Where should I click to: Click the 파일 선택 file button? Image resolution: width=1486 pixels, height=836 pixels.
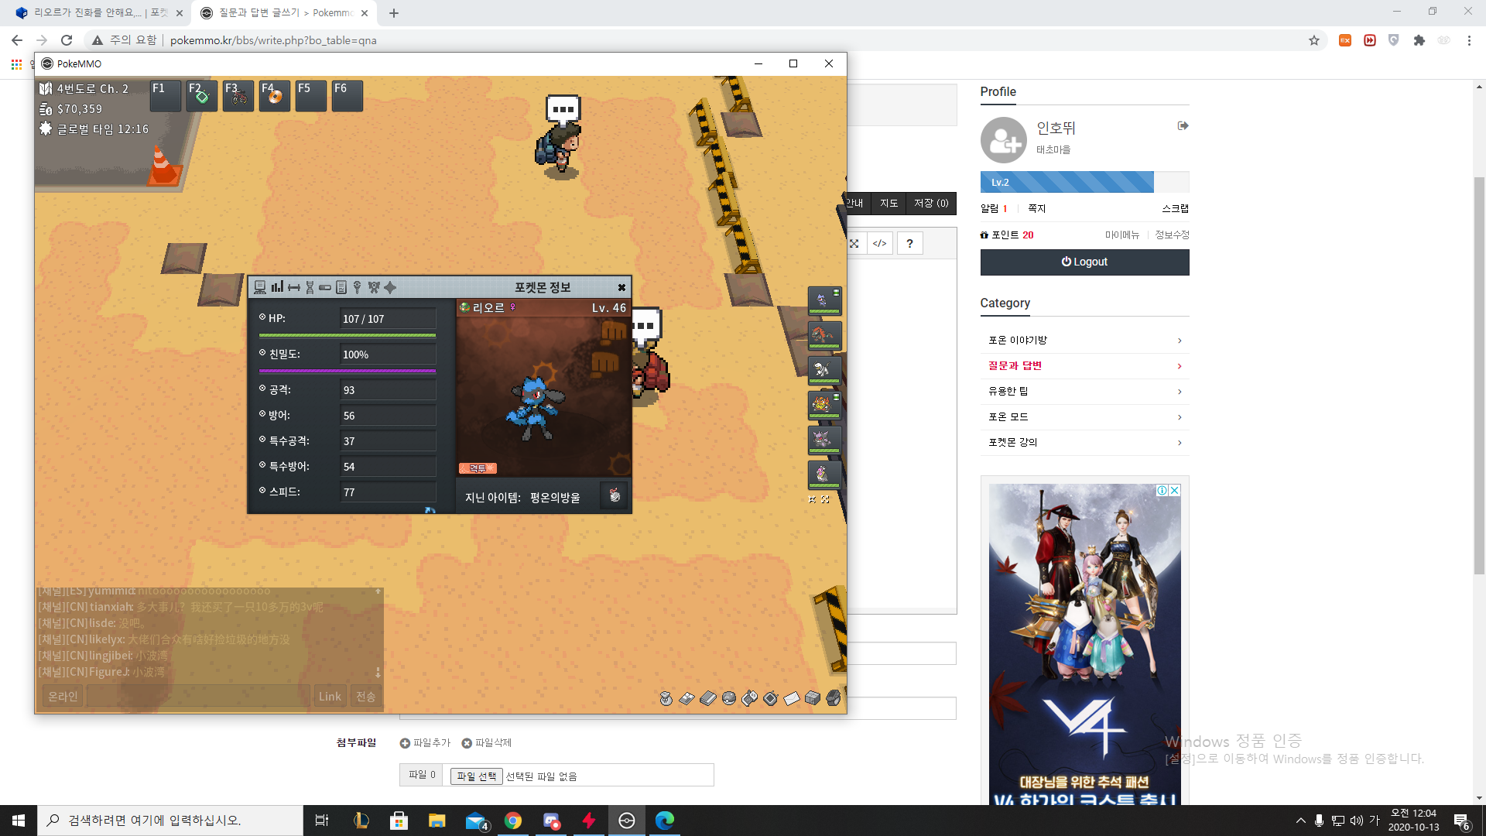[x=476, y=776]
